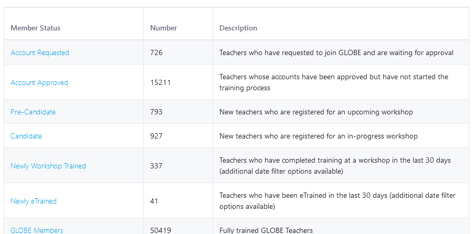Click the 726 count for Account Requested
The image size is (475, 234).
click(x=156, y=52)
